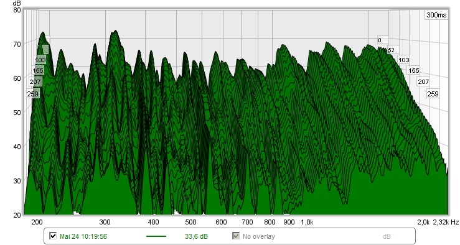Click the greyed dB label in legend
This screenshot has width=460, height=245.
pos(387,236)
